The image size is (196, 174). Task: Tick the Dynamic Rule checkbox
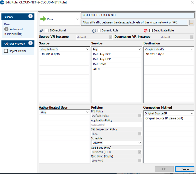click(x=99, y=31)
